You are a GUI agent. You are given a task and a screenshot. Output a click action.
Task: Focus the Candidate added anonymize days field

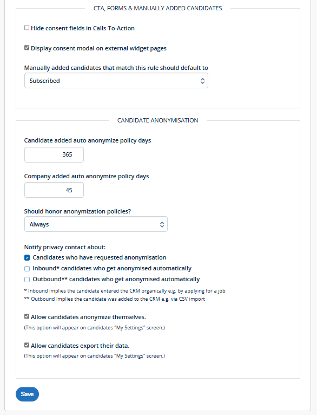coord(54,154)
